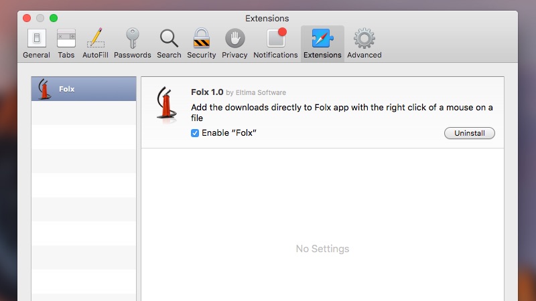Open the Tabs preferences pane

[x=66, y=43]
